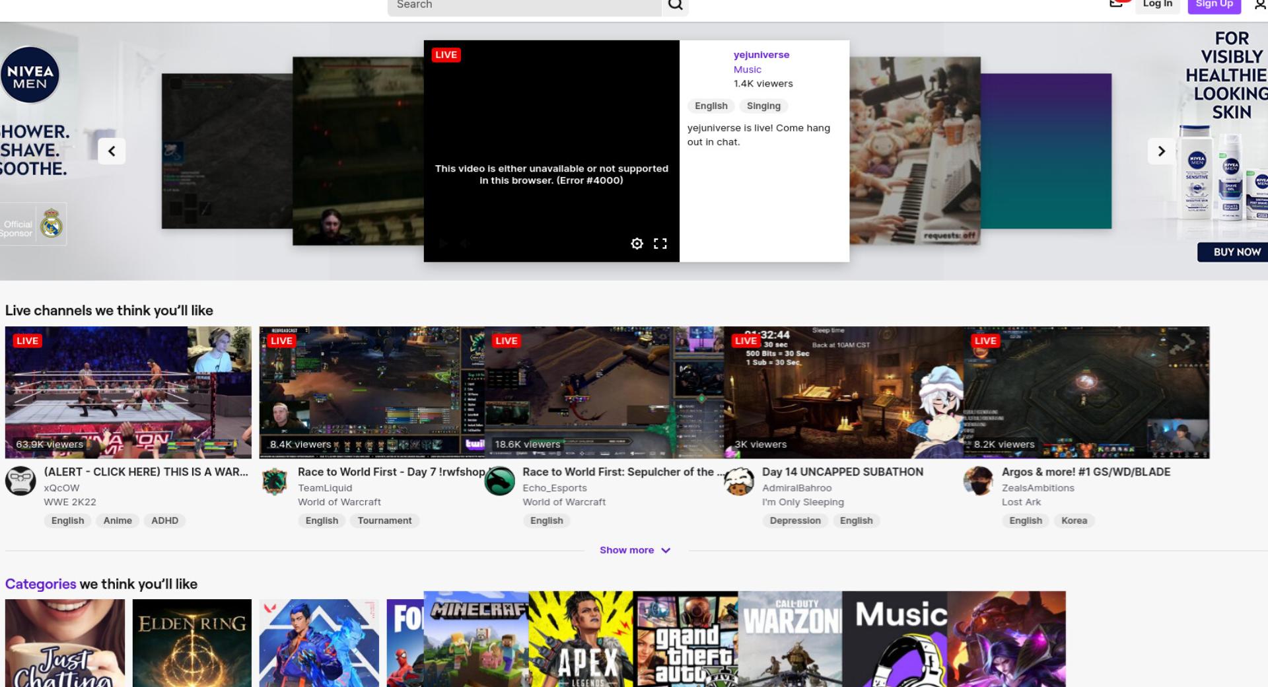
Task: Open Echo_Esports channel avatar
Action: tap(499, 481)
